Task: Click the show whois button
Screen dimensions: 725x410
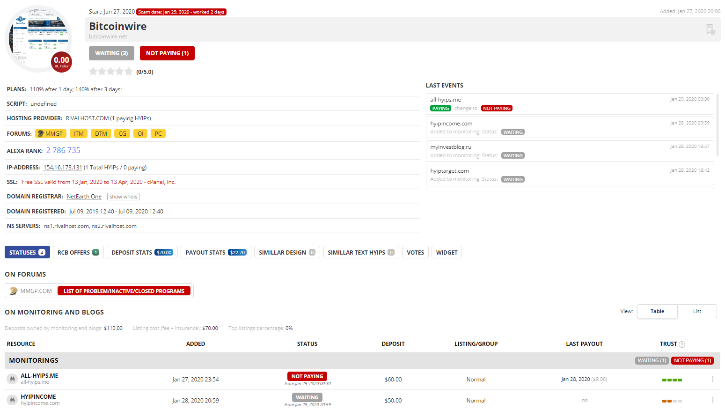Action: pyautogui.click(x=123, y=197)
